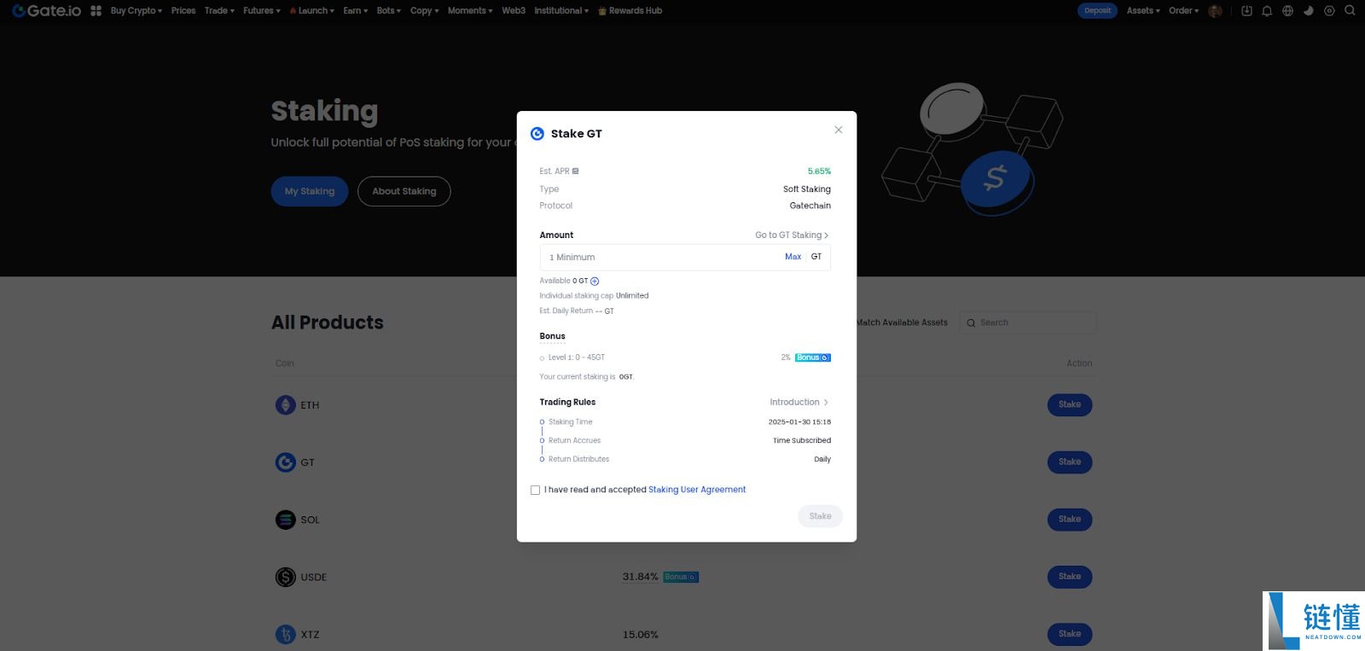Click the Stake button in the dialog
The height and width of the screenshot is (651, 1365).
click(821, 516)
